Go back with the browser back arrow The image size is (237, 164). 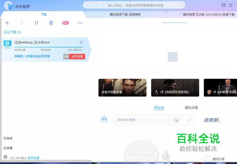pos(87,5)
